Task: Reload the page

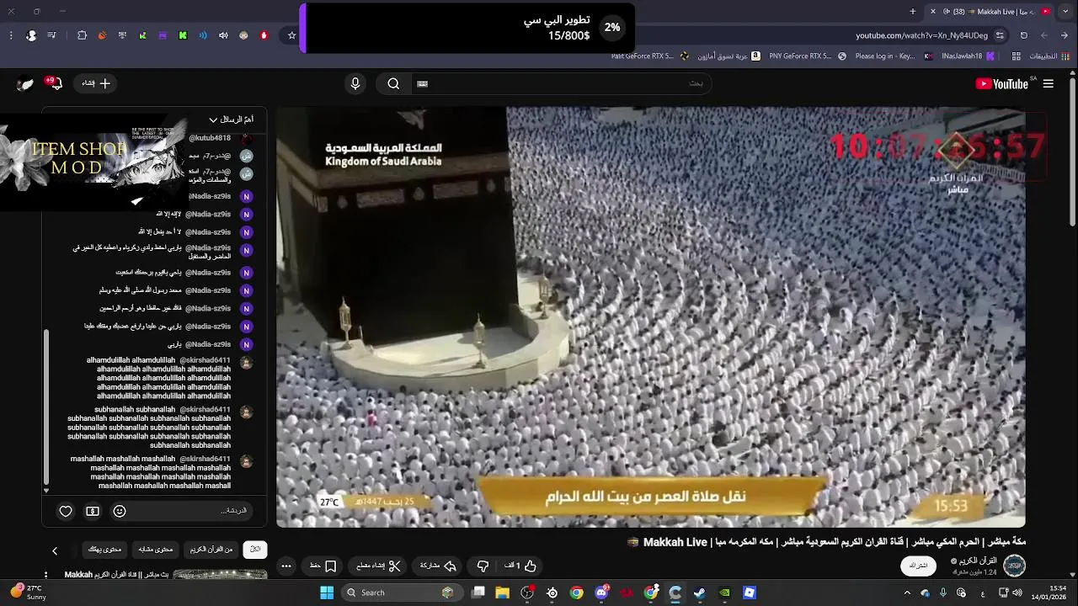Action: [1024, 35]
